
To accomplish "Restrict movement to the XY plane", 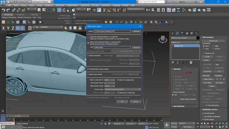I will [18, 28].
